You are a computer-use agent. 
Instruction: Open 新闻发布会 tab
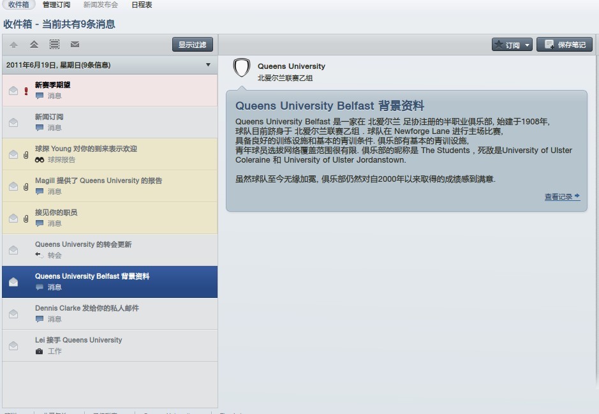coord(100,4)
